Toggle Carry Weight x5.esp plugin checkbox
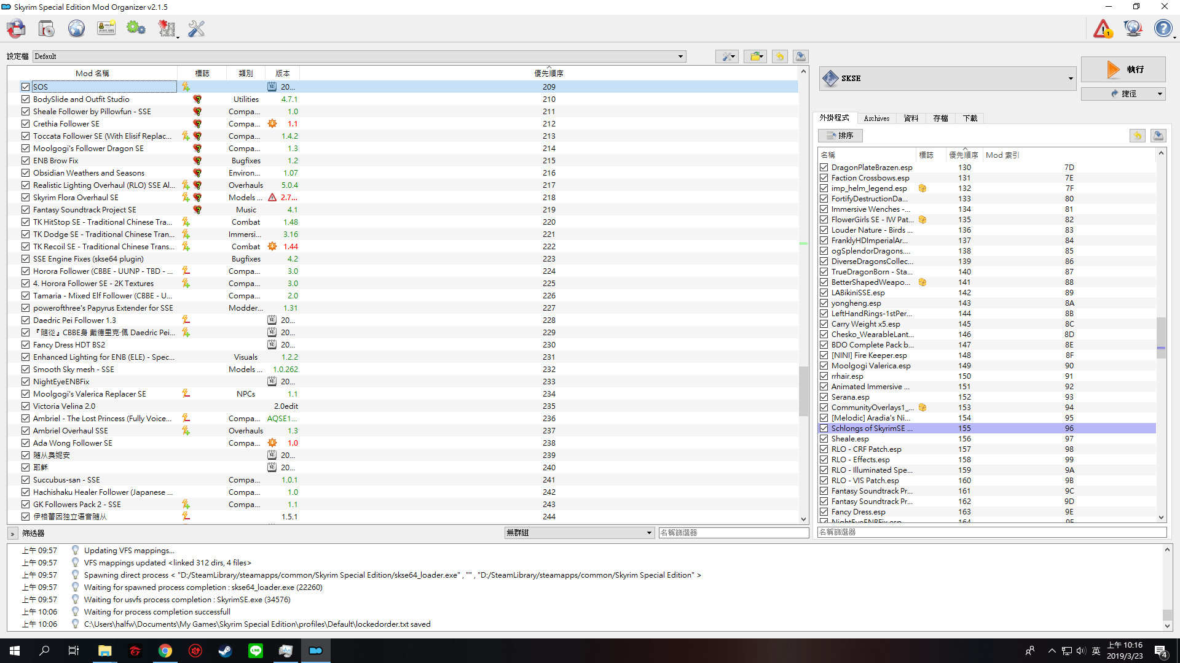Screen dimensions: 1180x663 (x=824, y=324)
